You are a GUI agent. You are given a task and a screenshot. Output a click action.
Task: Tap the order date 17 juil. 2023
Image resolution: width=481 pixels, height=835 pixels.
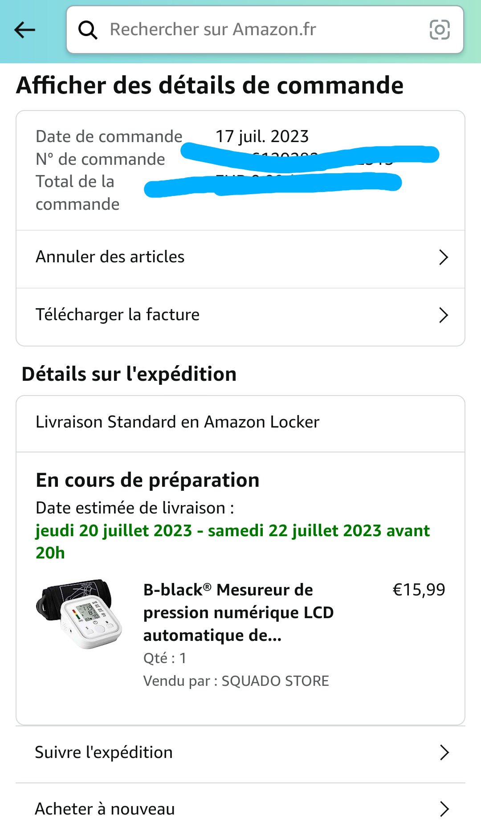click(x=262, y=136)
